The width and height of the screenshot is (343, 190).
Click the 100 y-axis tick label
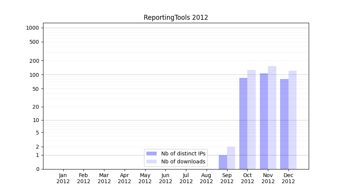point(34,75)
